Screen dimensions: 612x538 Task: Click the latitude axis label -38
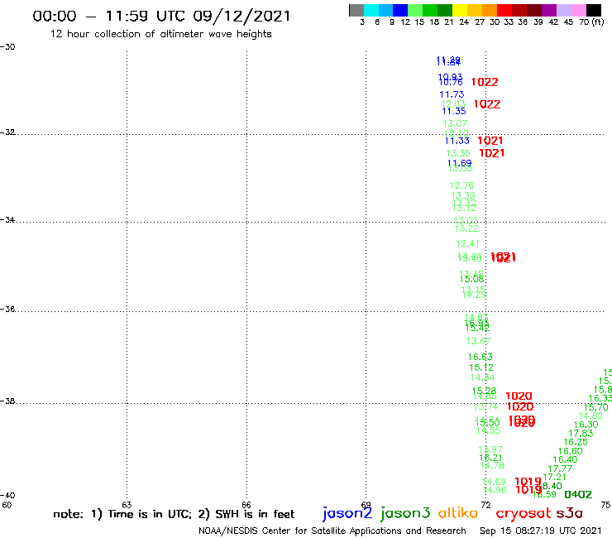click(7, 401)
